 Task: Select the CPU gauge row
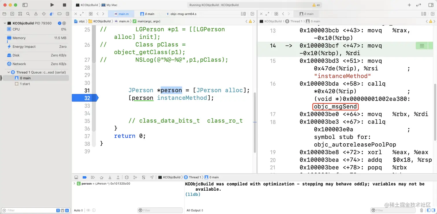point(36,29)
